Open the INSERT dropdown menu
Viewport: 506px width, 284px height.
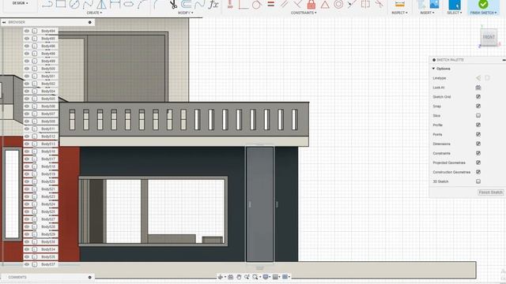click(x=427, y=13)
